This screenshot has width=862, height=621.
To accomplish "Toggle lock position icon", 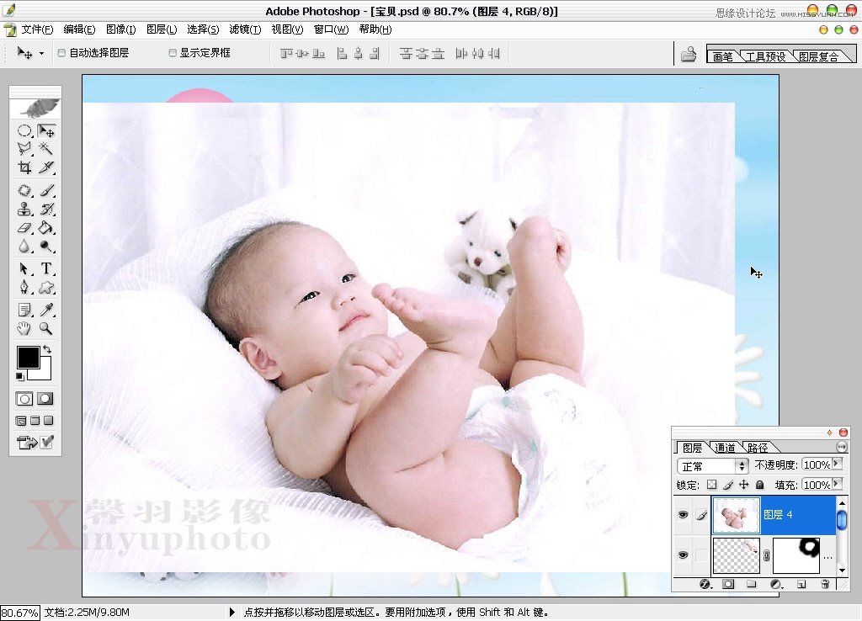I will (744, 485).
